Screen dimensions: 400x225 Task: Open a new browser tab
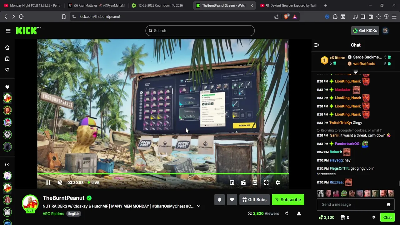326,5
